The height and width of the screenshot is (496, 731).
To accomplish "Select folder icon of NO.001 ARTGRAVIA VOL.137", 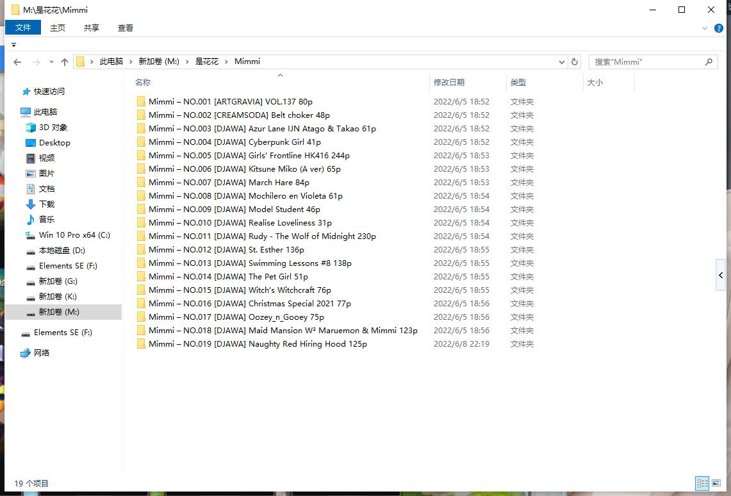I will click(x=141, y=102).
